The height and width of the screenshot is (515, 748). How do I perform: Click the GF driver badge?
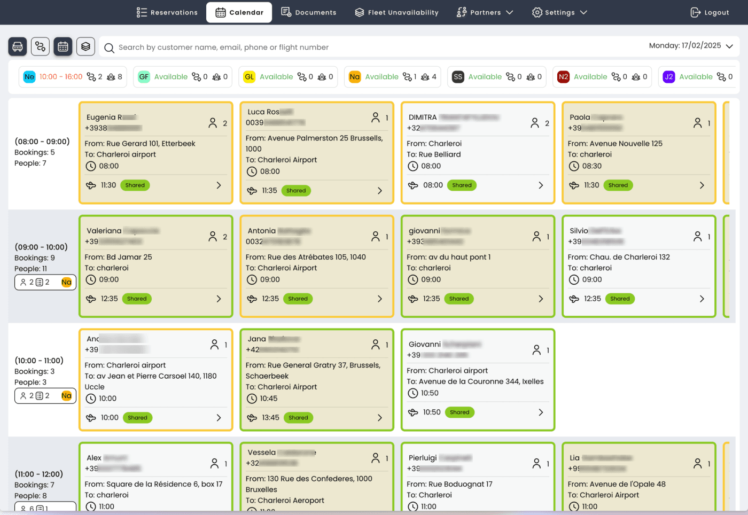144,77
